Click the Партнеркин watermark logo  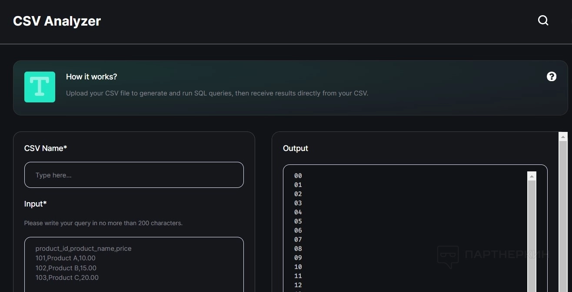click(492, 255)
